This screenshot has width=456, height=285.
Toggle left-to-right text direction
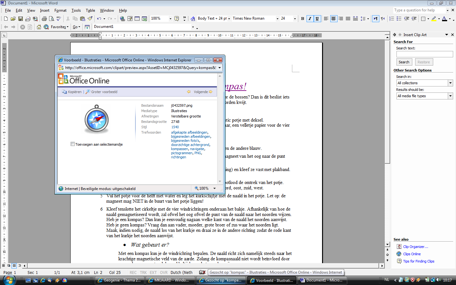pos(375,19)
